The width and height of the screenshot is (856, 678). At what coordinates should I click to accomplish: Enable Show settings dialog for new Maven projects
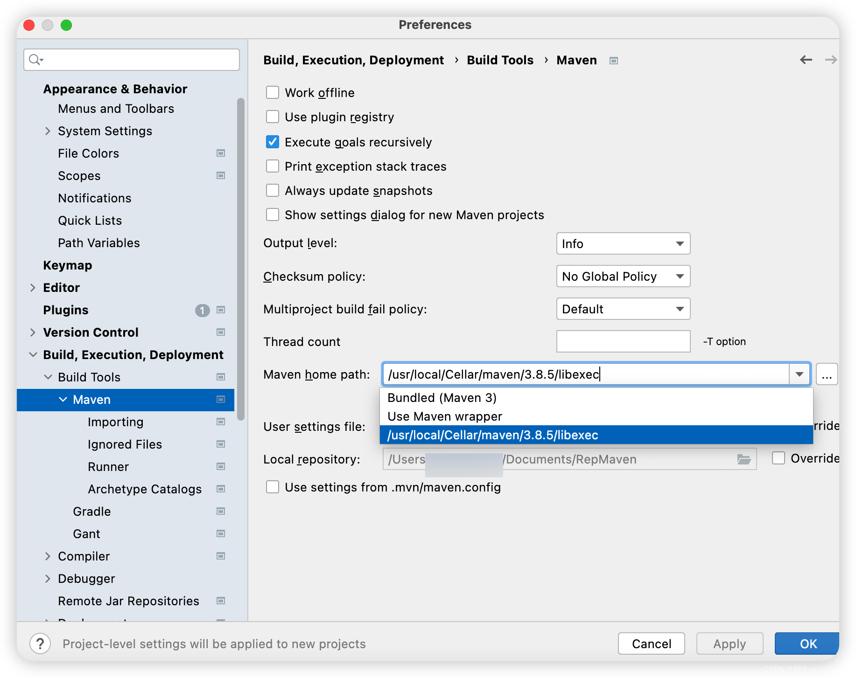[x=273, y=214]
